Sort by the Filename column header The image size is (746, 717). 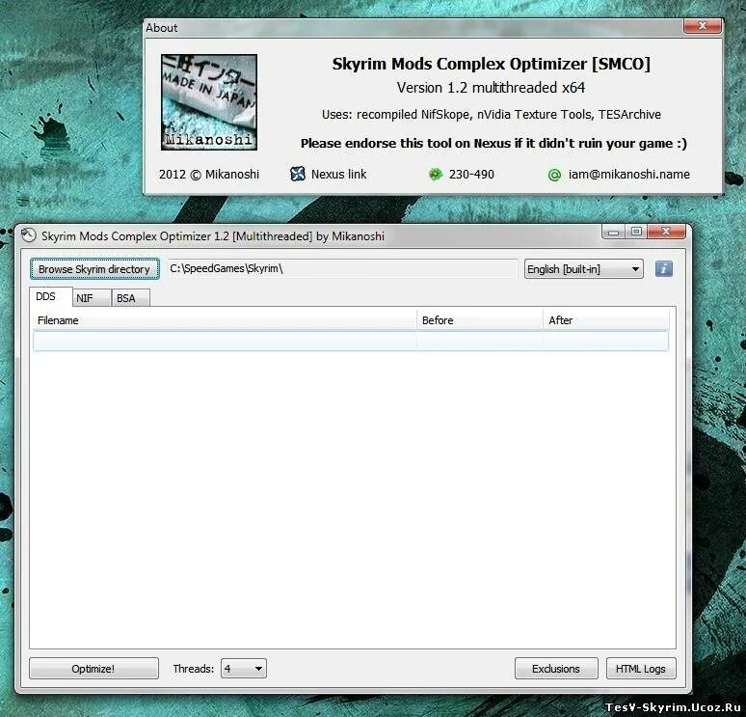click(225, 320)
